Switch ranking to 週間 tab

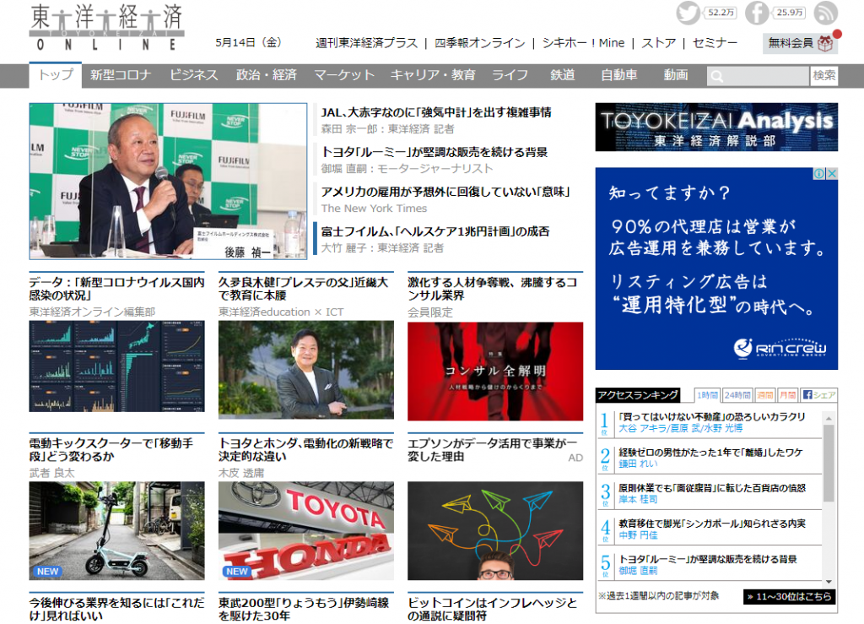tap(764, 395)
